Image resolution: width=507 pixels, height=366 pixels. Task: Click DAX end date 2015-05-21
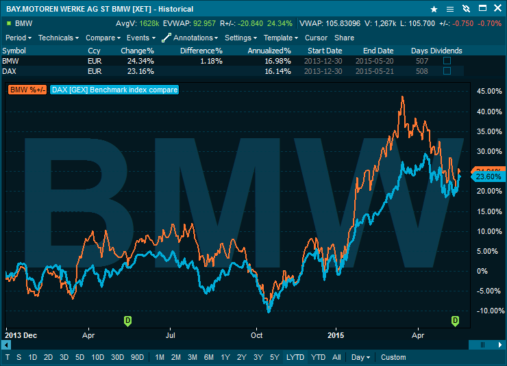point(375,71)
